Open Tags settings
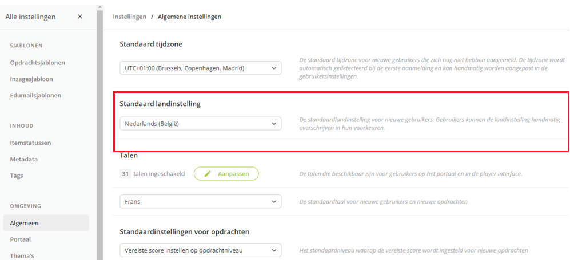 (17, 176)
